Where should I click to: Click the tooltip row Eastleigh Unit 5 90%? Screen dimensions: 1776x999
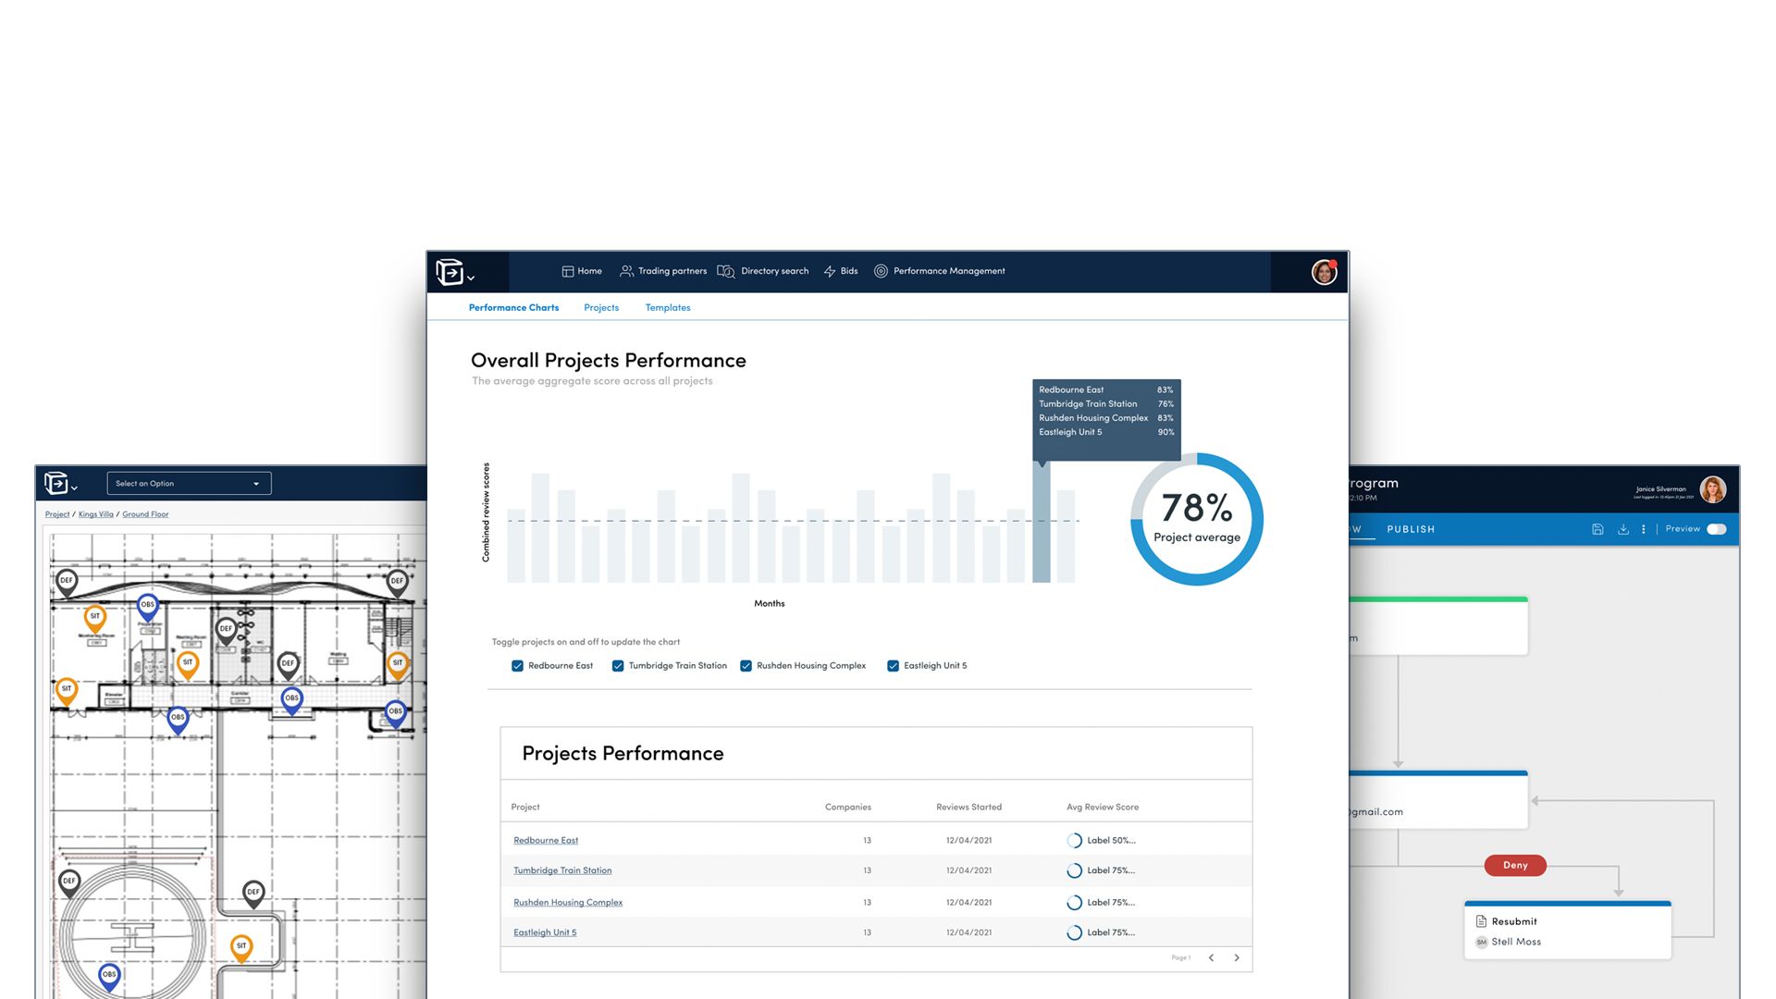[1106, 432]
